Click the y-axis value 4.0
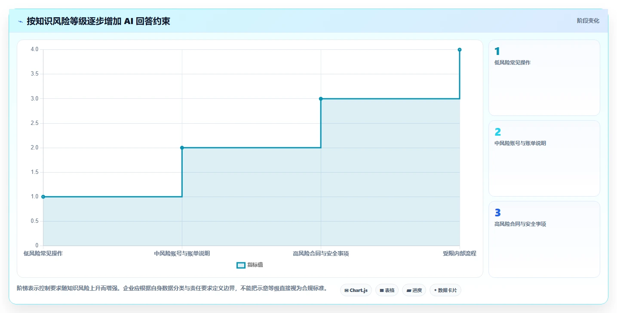Viewport: 617px width, 313px height. click(34, 49)
